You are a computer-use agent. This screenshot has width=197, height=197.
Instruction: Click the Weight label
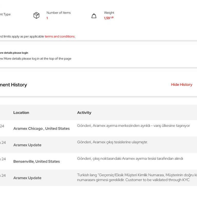coord(109,13)
